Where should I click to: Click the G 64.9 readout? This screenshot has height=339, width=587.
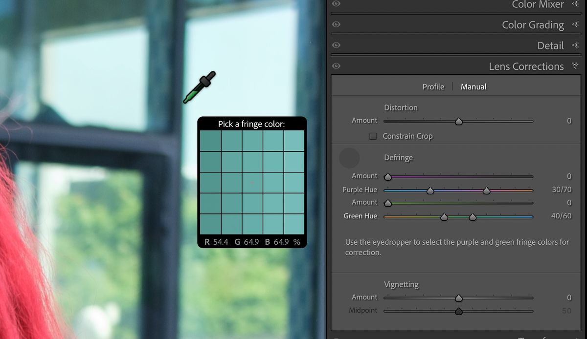point(247,242)
